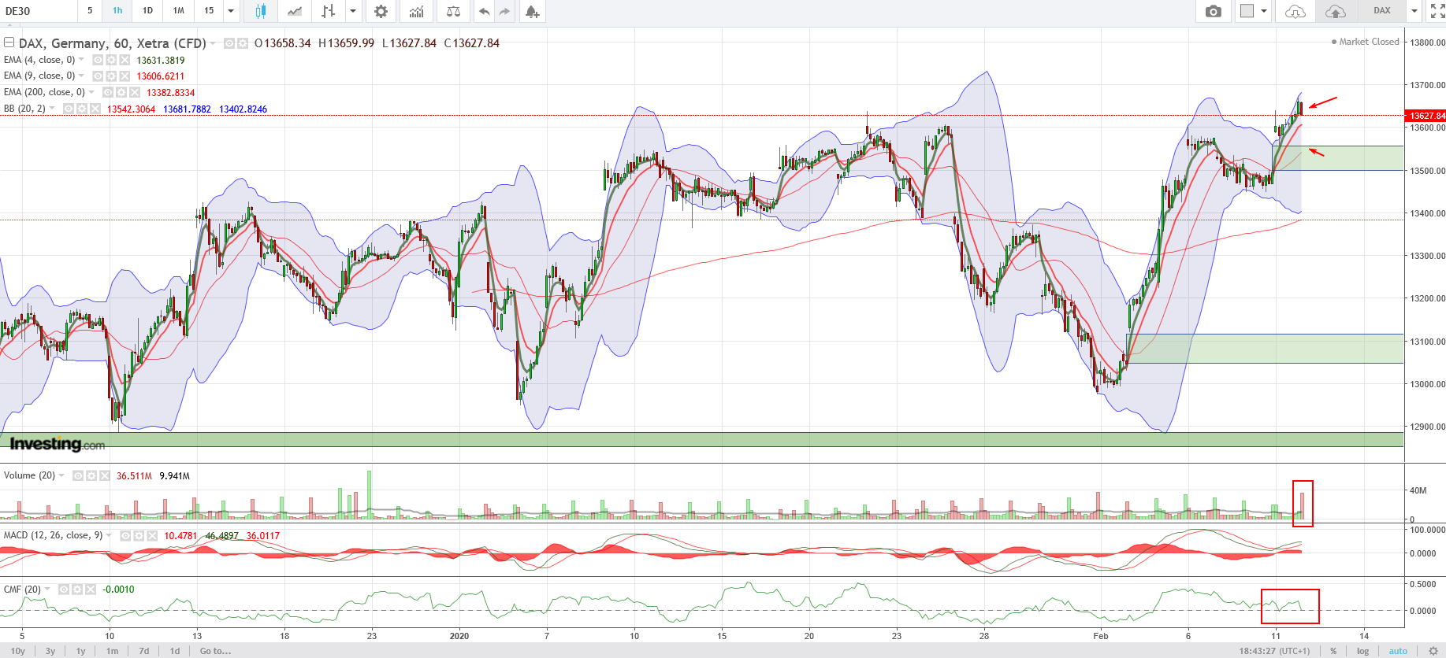The width and height of the screenshot is (1446, 658).
Task: Open more time intervals dropdown
Action: click(231, 11)
